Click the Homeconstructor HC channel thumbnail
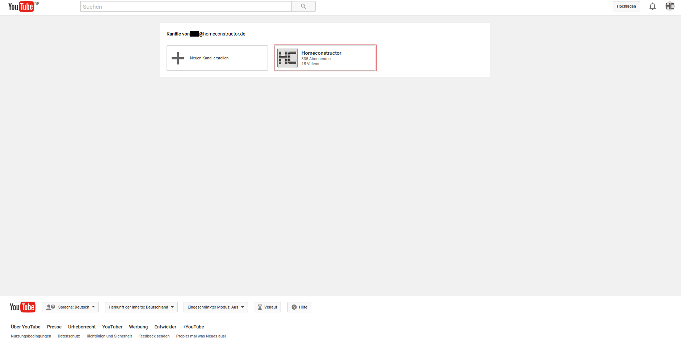 pos(287,58)
